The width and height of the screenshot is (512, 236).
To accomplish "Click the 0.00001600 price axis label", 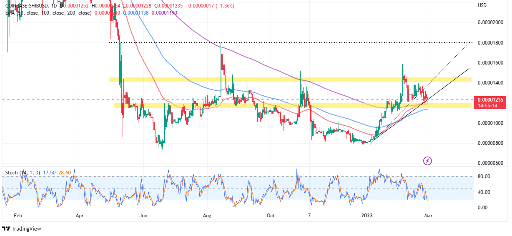I will pyautogui.click(x=490, y=63).
